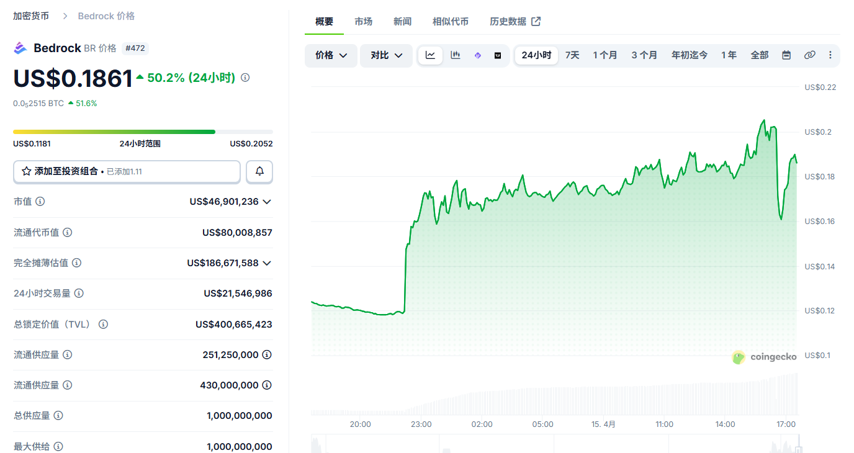Click the US$21,546,986 volume value

pyautogui.click(x=238, y=294)
